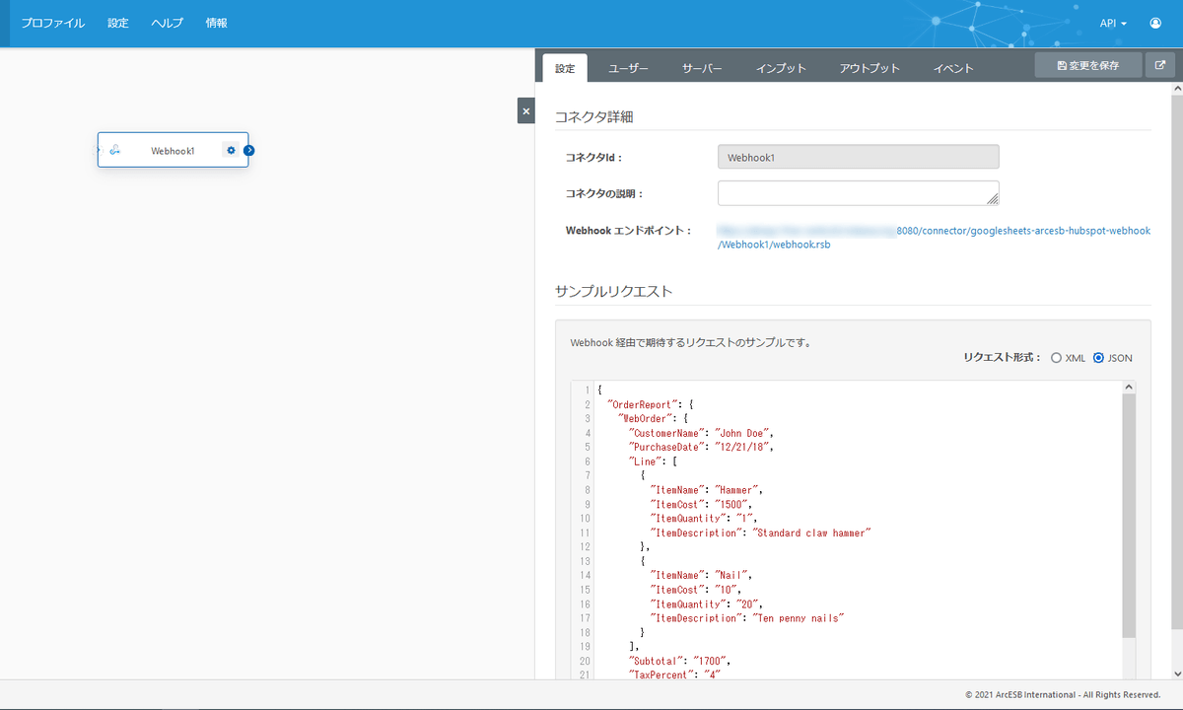The image size is (1183, 710).
Task: Open the インプット tab
Action: point(781,68)
